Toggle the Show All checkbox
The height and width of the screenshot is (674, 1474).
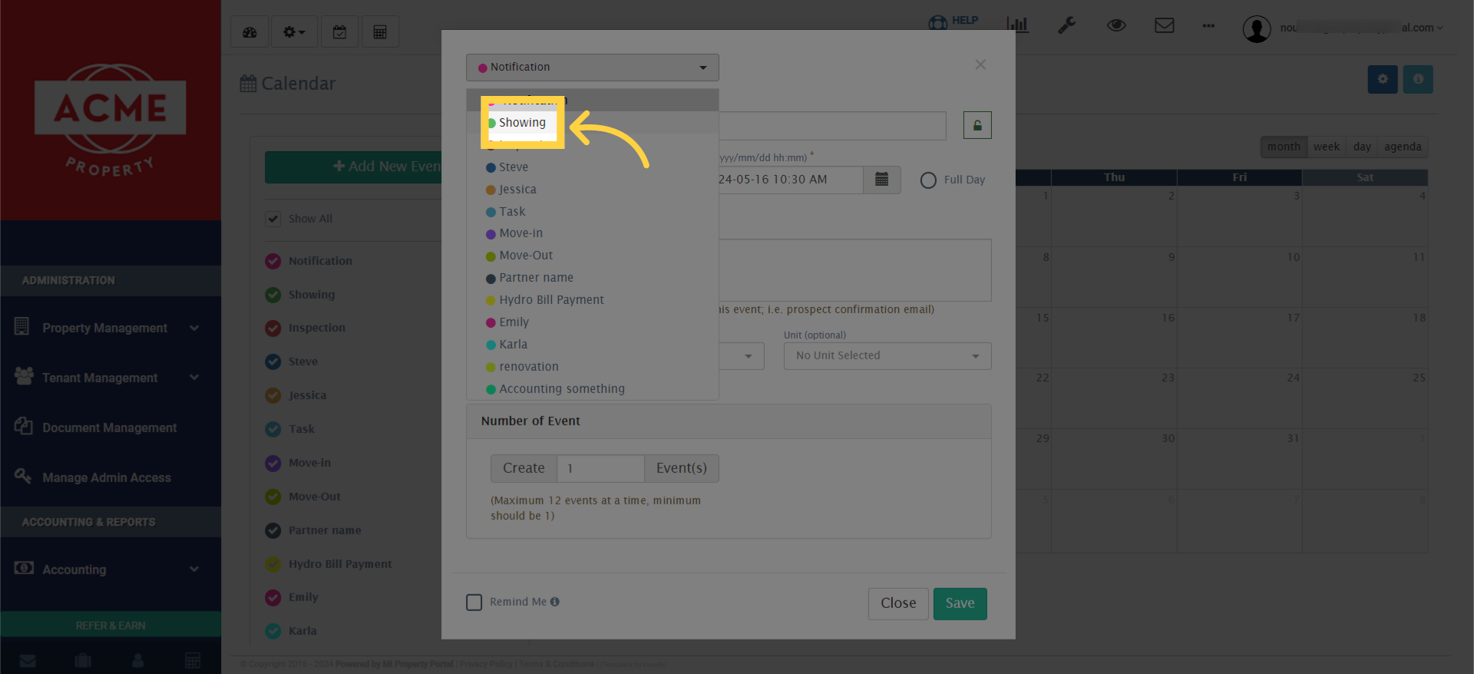click(273, 219)
